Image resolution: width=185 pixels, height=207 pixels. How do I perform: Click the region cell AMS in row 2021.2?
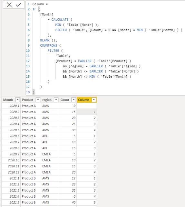point(50,184)
